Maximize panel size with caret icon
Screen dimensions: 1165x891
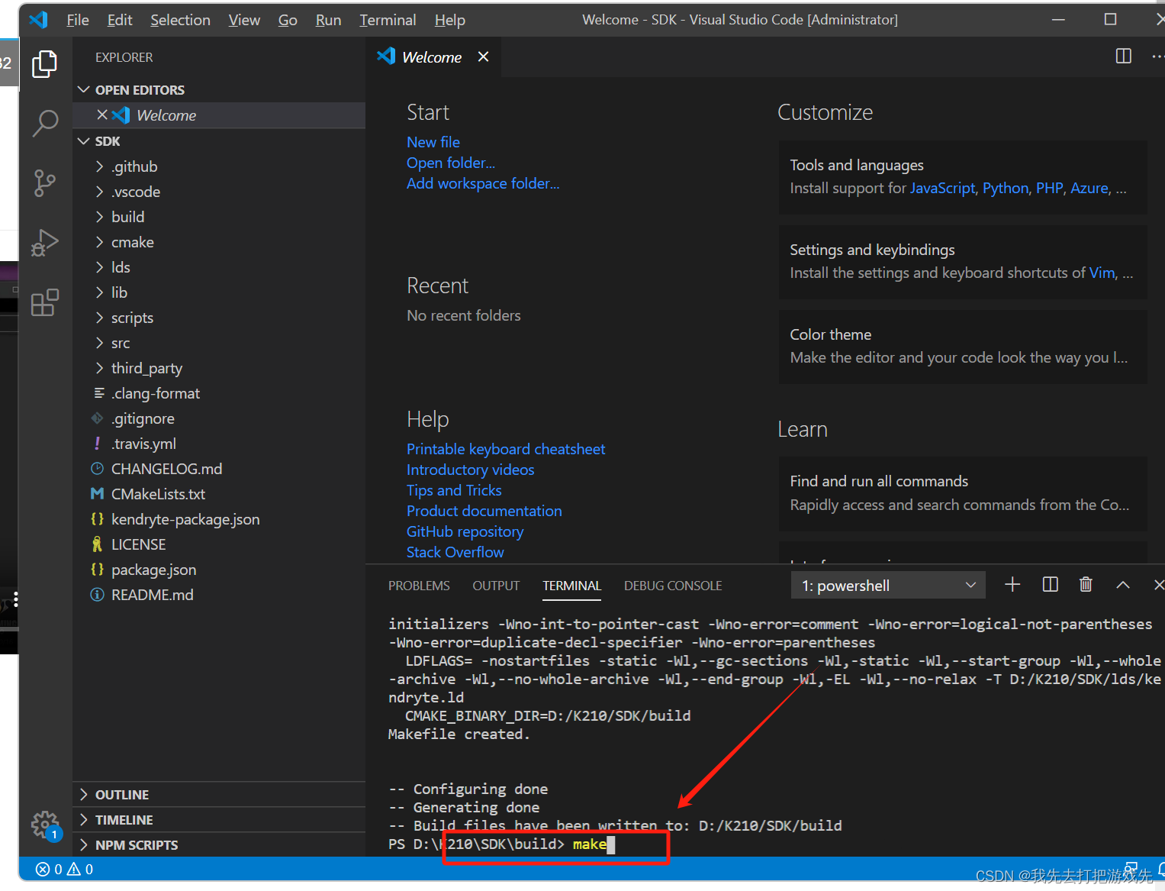1122,585
